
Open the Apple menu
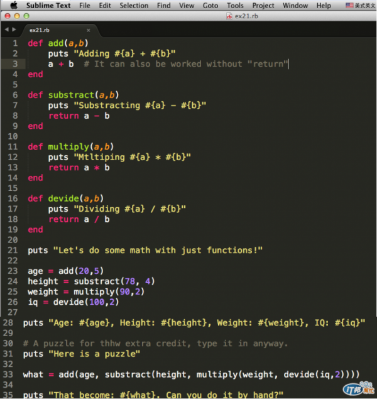[x=14, y=6]
